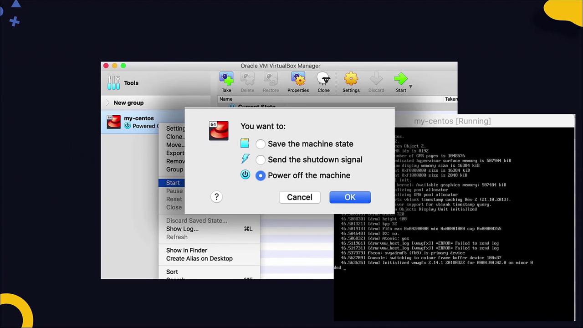Open help with question mark button
This screenshot has width=583, height=328.
coord(216,197)
